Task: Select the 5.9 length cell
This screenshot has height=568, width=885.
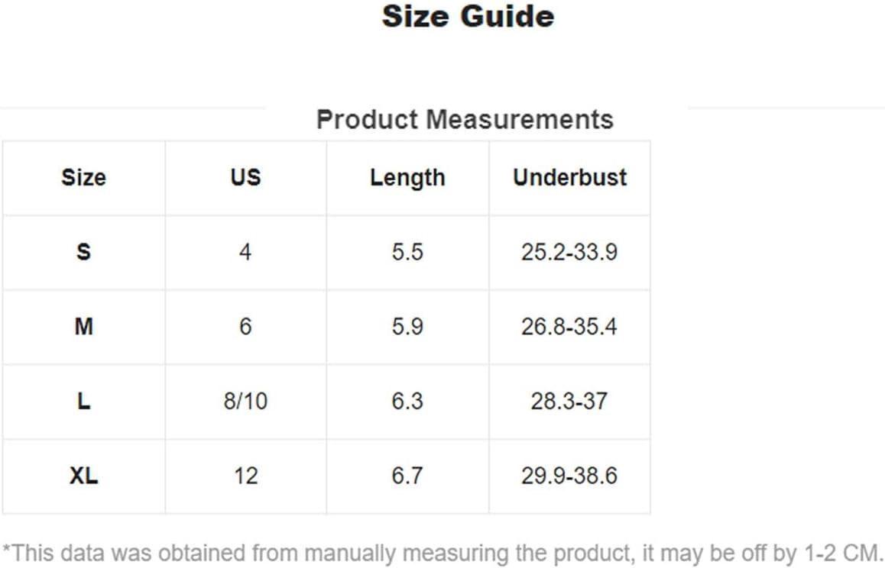Action: pos(407,327)
